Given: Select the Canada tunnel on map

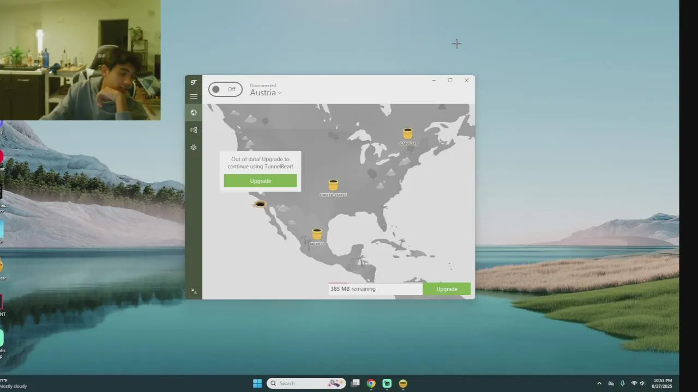Looking at the screenshot, I should (407, 134).
